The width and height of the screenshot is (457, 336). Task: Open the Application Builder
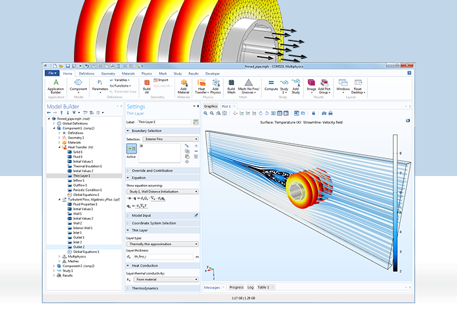[55, 86]
